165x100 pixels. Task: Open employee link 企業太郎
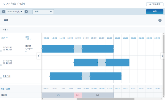click(8, 50)
